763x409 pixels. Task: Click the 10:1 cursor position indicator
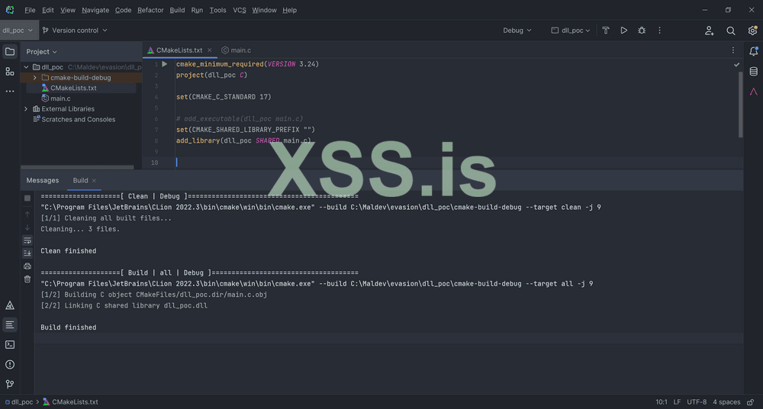click(662, 402)
